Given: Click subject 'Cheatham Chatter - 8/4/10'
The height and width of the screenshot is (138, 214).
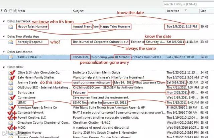Looking at the screenshot, I should (92, 123).
